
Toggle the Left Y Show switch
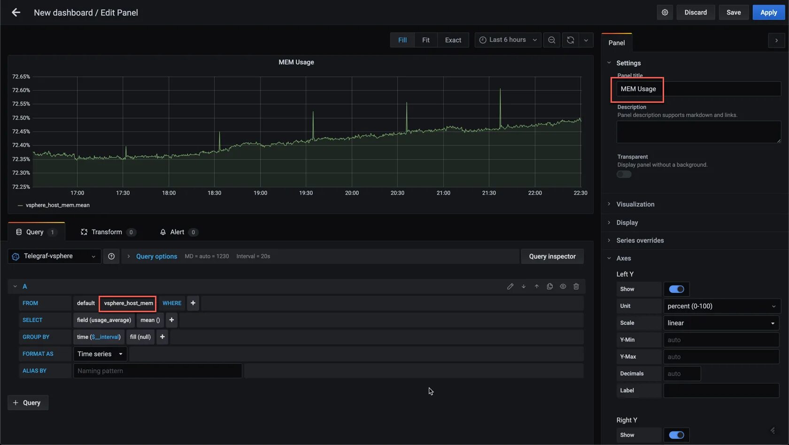click(x=676, y=289)
